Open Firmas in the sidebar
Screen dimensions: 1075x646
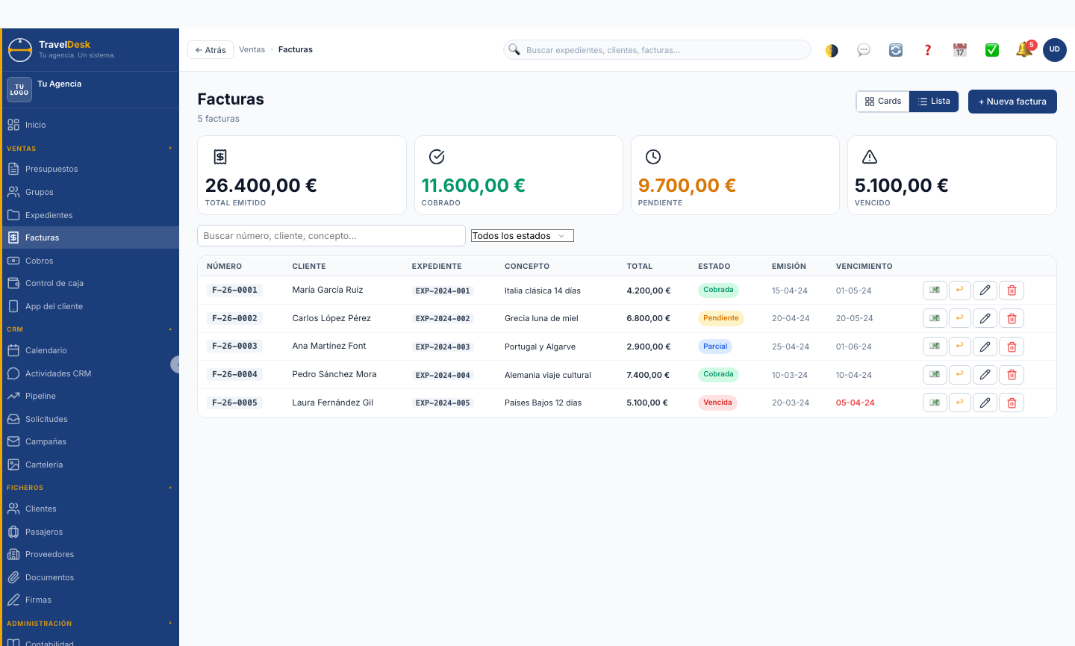90,600
